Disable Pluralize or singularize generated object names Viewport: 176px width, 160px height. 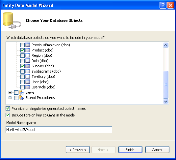[x=8, y=109]
